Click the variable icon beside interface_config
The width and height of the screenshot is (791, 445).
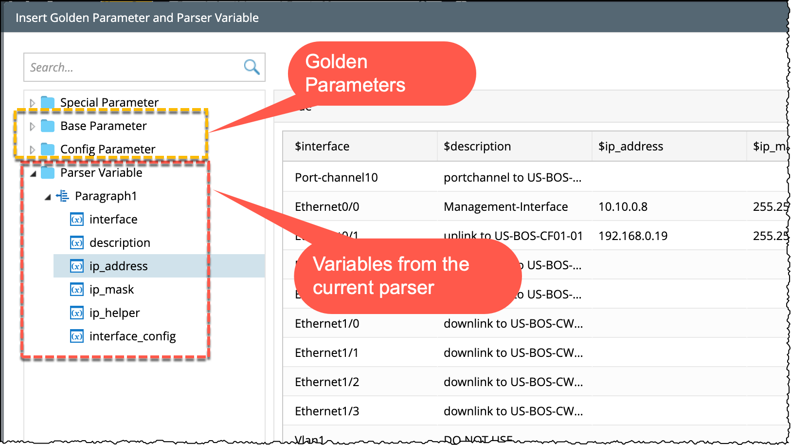tap(77, 336)
